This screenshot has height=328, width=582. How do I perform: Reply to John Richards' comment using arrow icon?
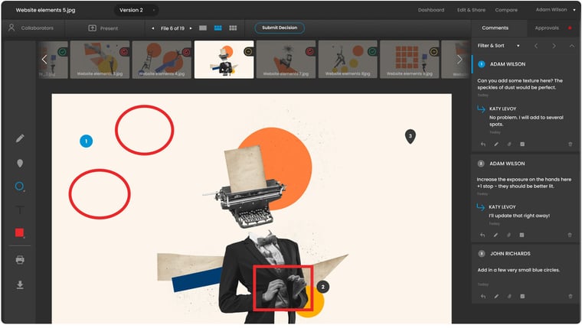click(x=482, y=296)
